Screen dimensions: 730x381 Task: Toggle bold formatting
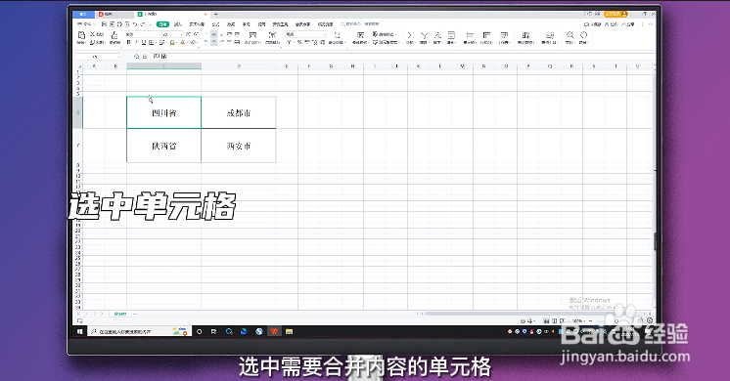tap(129, 42)
